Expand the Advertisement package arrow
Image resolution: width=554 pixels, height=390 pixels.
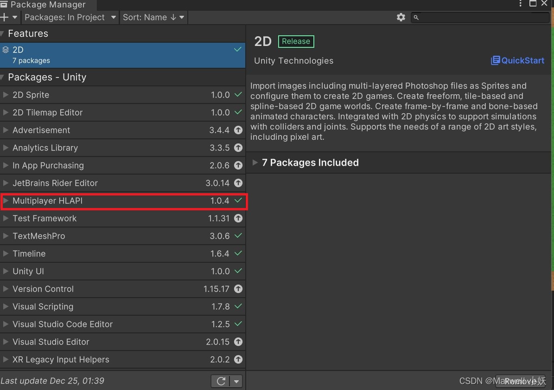pos(5,130)
